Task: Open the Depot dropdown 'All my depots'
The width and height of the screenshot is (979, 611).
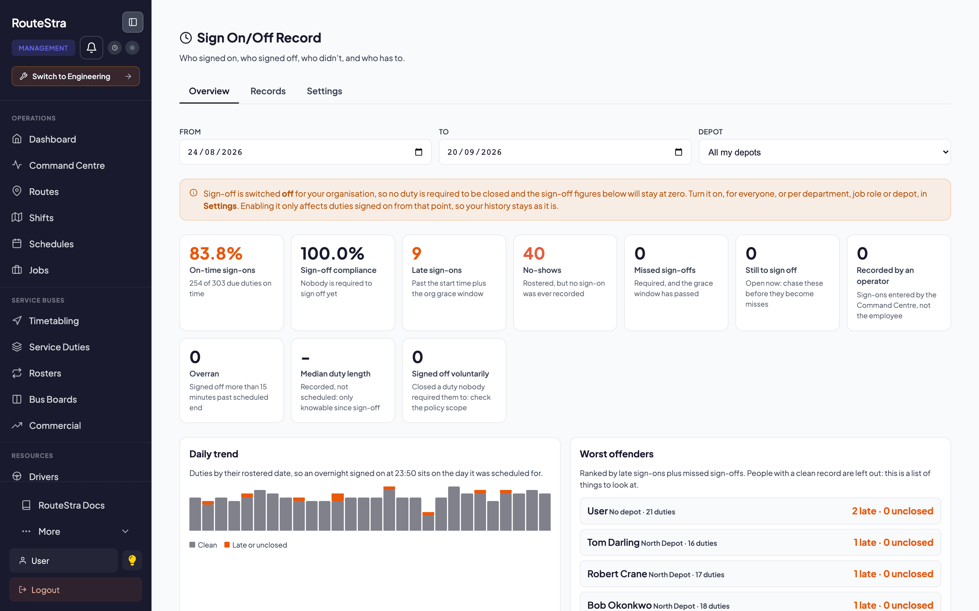Action: [x=825, y=152]
